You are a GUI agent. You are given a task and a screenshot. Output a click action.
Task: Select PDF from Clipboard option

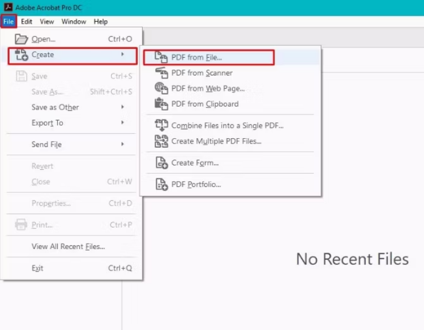point(230,104)
